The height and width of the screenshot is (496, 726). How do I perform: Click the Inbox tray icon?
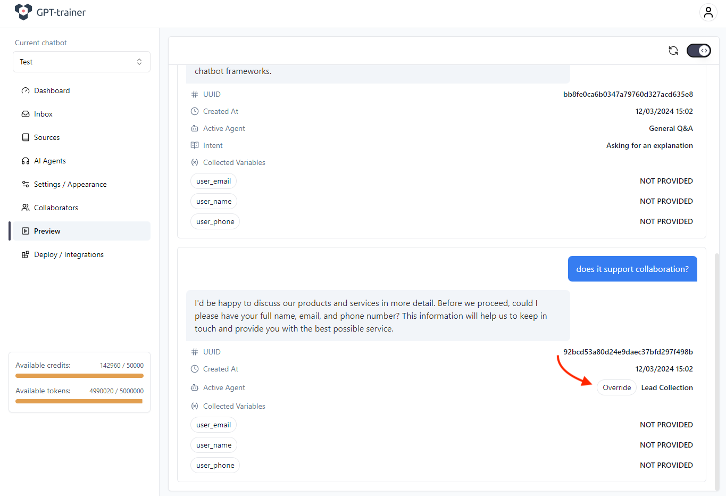26,114
